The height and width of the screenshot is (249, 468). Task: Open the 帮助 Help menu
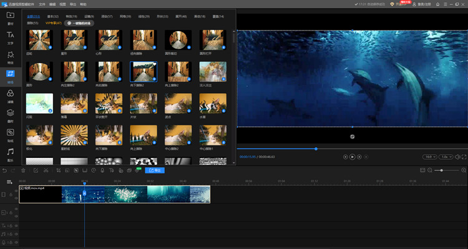click(84, 4)
